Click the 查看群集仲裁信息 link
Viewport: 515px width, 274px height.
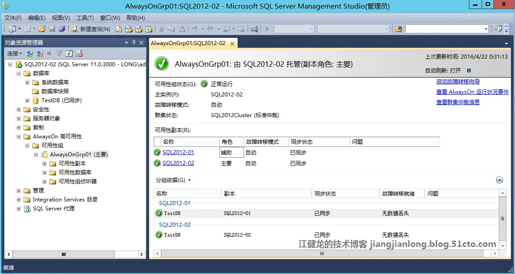pos(458,102)
